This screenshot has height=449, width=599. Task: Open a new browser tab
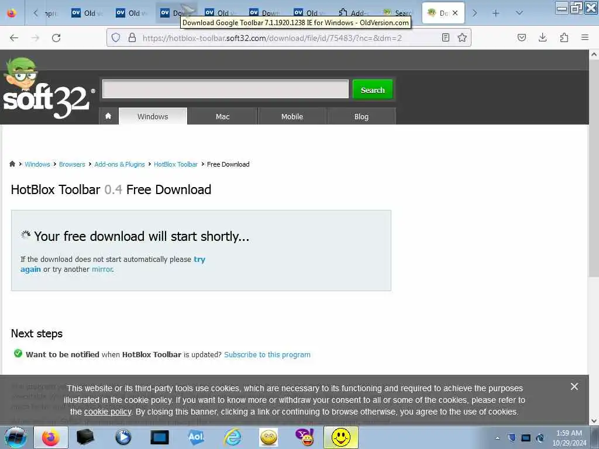495,13
